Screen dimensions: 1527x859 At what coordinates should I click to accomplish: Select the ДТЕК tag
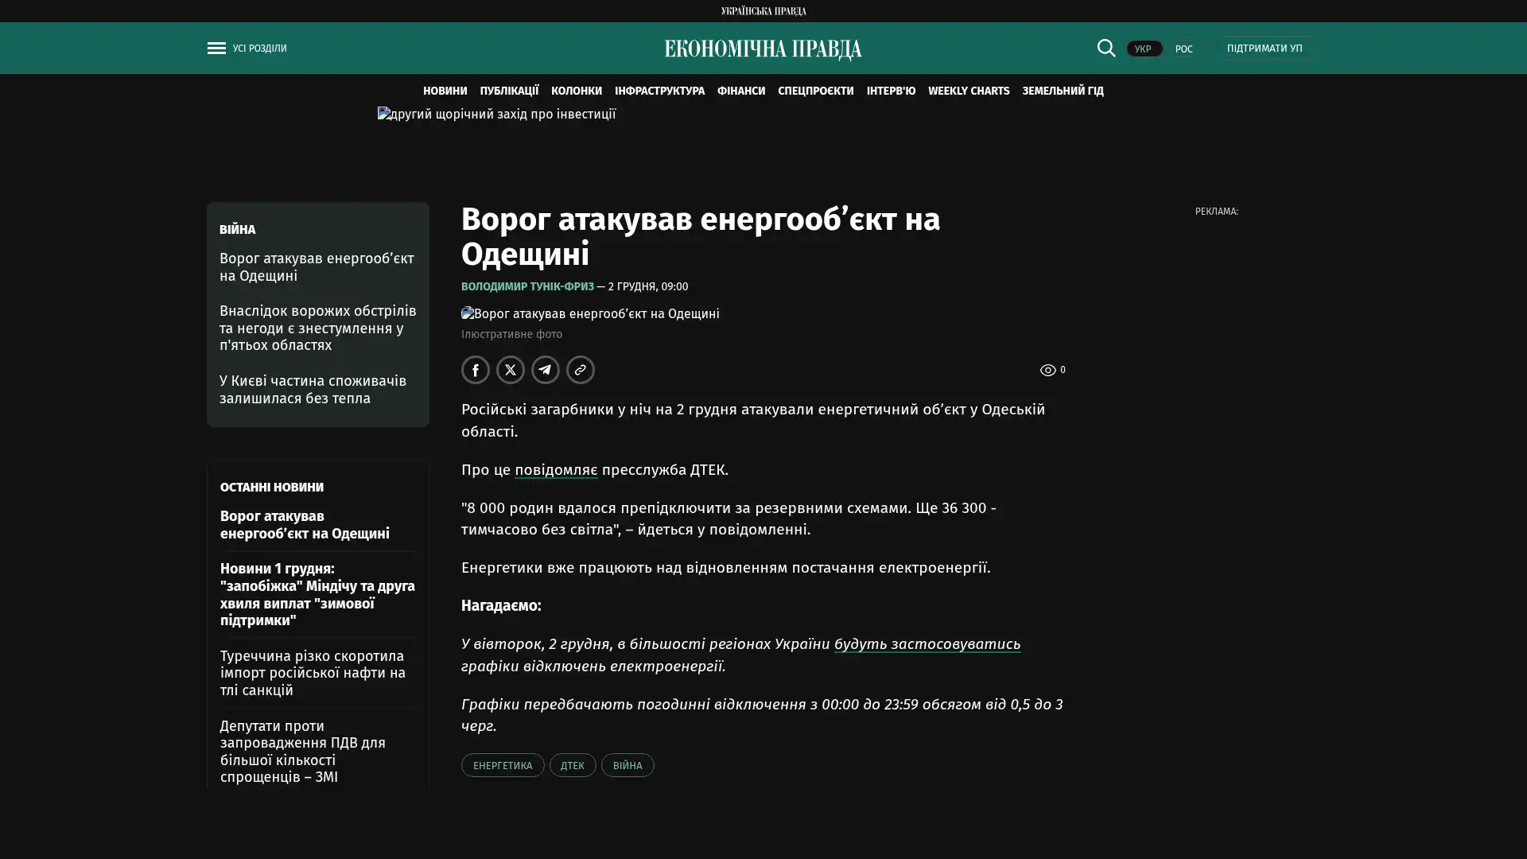click(572, 765)
